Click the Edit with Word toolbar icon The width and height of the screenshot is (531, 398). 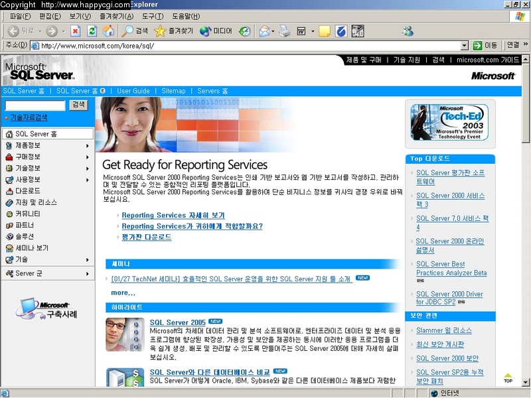tap(301, 31)
